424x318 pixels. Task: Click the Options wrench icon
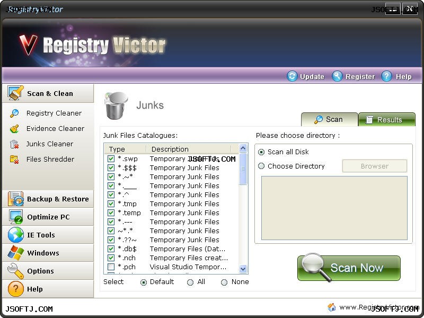[15, 271]
